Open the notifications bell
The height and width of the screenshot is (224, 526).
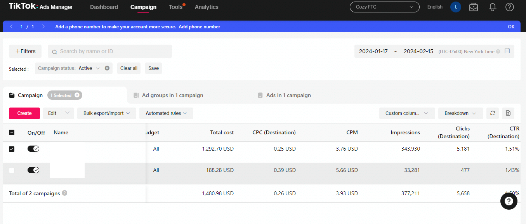[x=493, y=7]
